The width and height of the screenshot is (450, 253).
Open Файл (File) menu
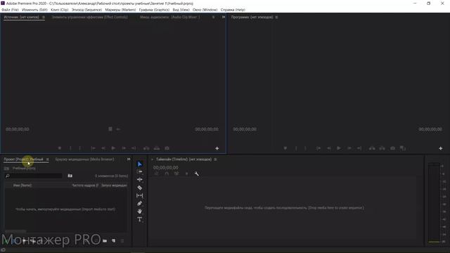10,10
